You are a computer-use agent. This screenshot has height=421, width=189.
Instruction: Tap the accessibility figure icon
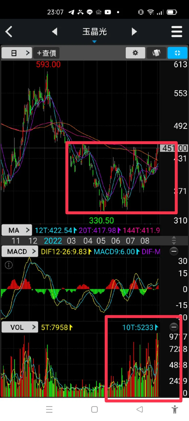coord(175,409)
